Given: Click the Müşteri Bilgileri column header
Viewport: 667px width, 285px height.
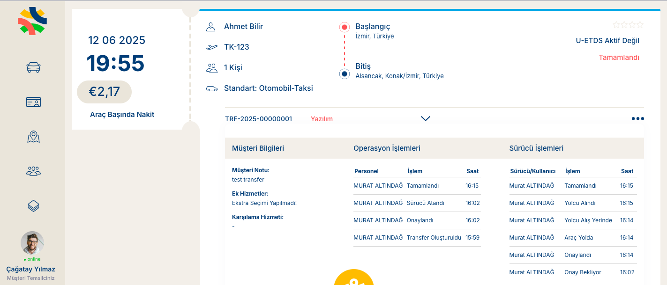Looking at the screenshot, I should pos(258,148).
